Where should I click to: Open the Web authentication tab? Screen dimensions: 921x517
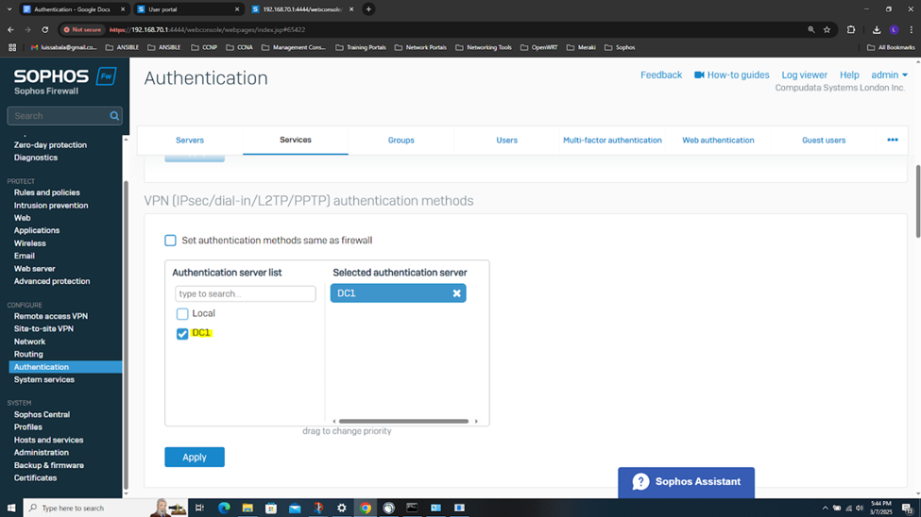[x=718, y=141]
